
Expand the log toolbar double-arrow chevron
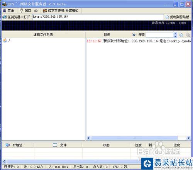coord(134,35)
